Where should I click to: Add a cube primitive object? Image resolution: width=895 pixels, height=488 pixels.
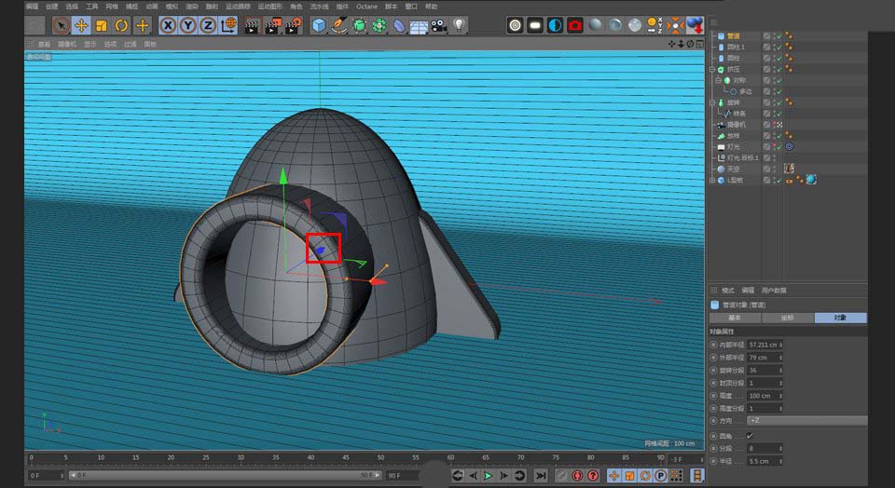tap(319, 26)
